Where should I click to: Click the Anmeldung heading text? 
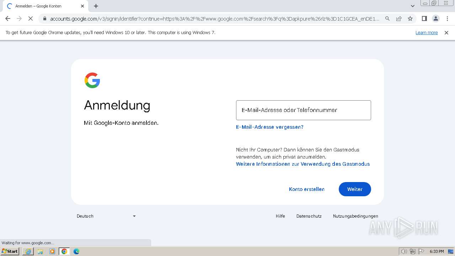(117, 105)
